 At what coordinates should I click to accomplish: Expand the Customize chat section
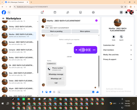(118, 45)
